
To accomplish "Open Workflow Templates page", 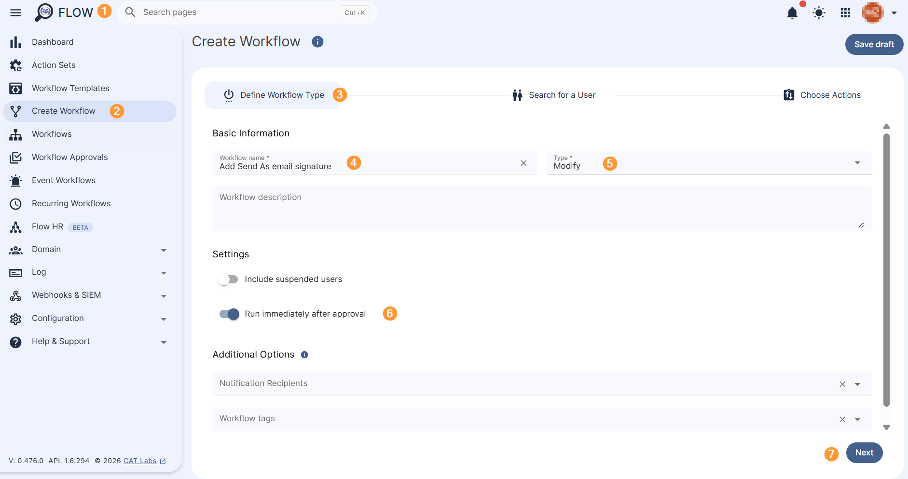I will pos(90,88).
